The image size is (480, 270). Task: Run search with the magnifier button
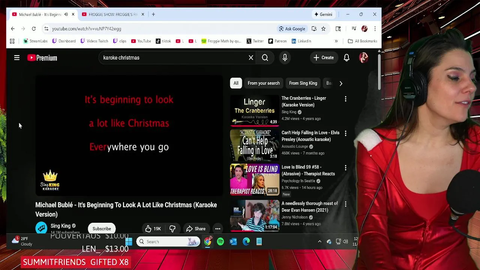tap(265, 58)
